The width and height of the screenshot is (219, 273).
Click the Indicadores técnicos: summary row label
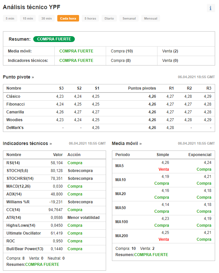point(28,60)
